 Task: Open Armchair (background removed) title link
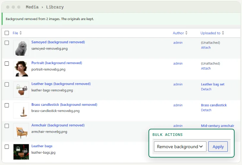pyautogui.click(x=58, y=125)
